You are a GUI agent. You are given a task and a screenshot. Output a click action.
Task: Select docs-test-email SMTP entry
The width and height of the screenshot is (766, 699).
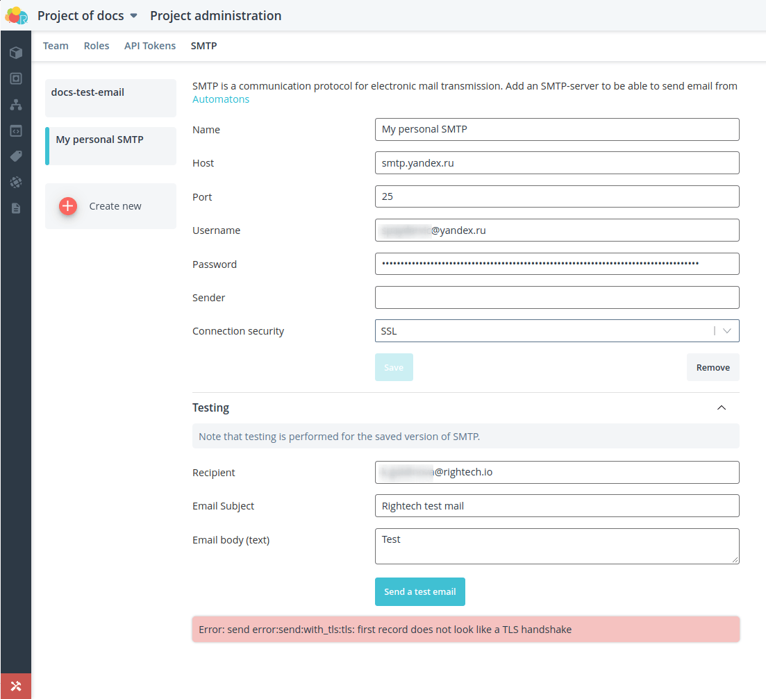[x=111, y=98]
